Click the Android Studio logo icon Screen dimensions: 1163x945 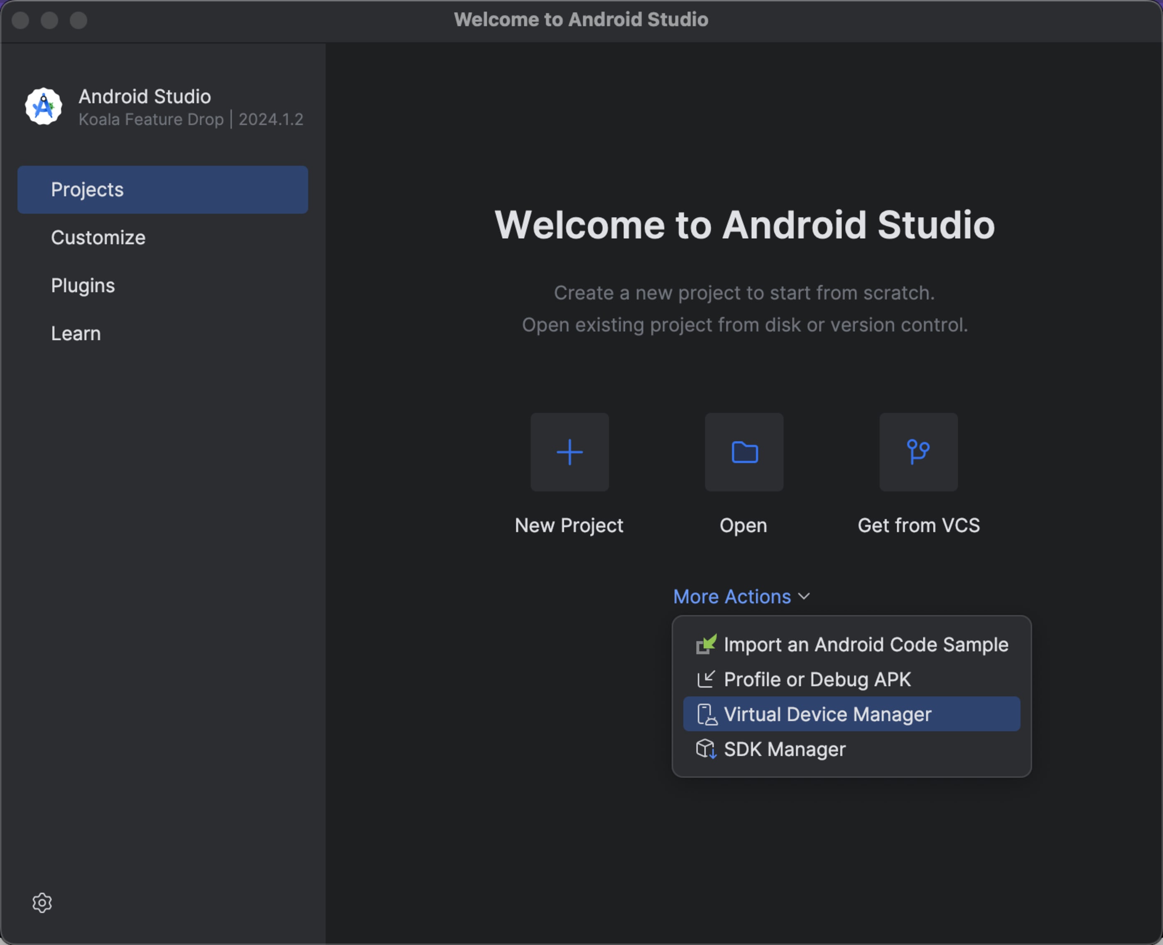(x=44, y=107)
